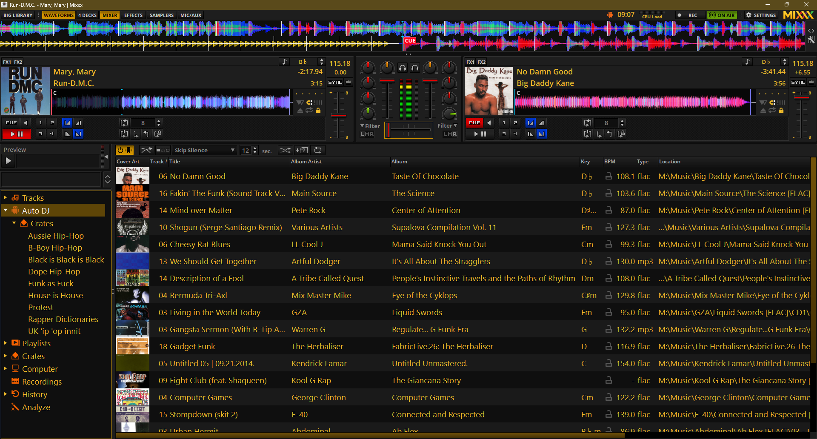Expand the Tracks tree item
Viewport: 817px width, 439px height.
[x=5, y=197]
